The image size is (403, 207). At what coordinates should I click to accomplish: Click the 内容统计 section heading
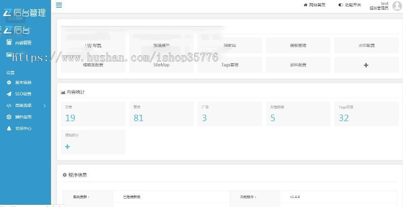(73, 92)
